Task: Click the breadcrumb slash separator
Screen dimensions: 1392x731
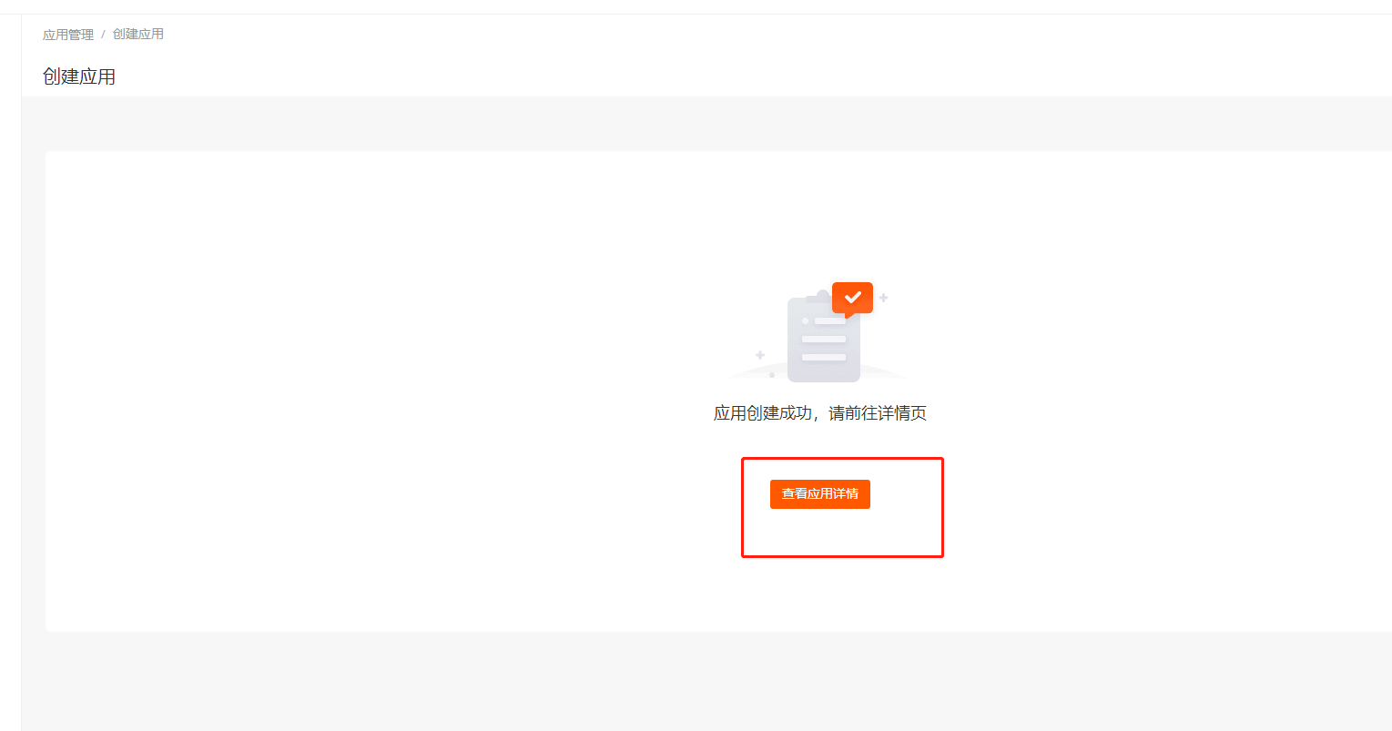Action: point(103,35)
